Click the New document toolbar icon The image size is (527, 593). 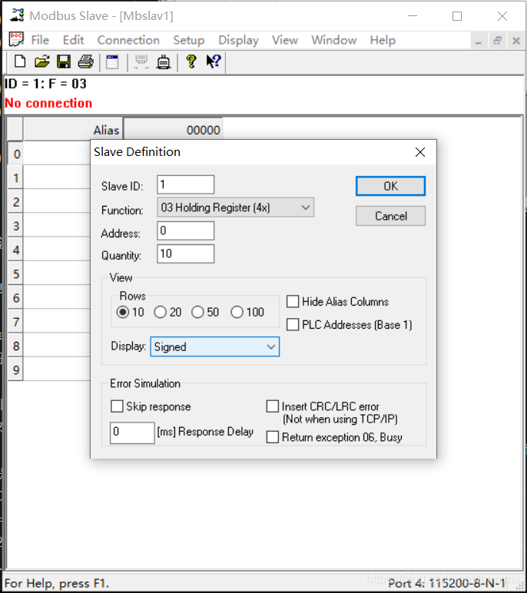pos(20,61)
